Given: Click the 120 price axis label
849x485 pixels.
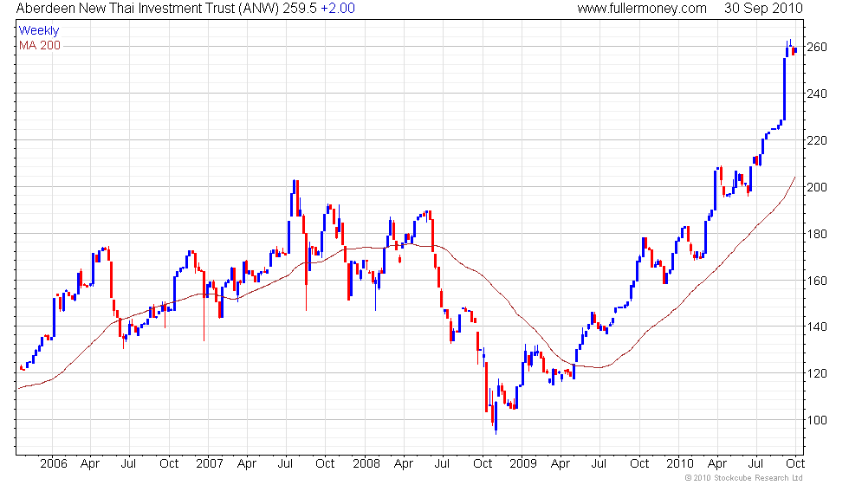Looking at the screenshot, I should pos(817,373).
